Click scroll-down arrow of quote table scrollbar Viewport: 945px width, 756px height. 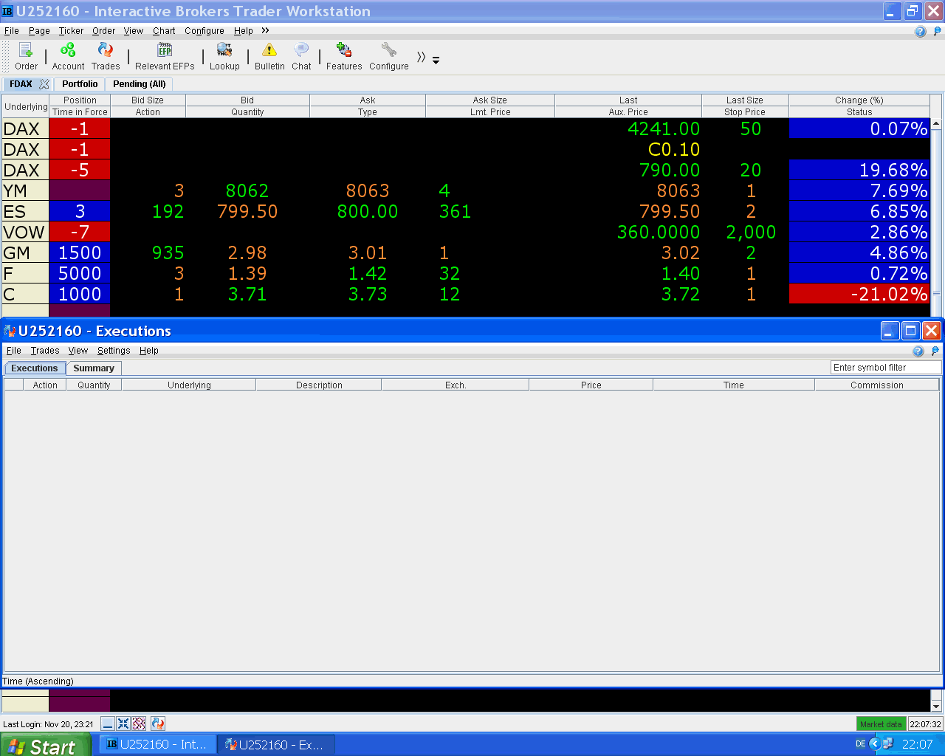936,707
